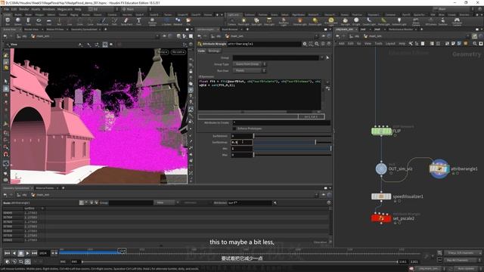Open the Group field dropdown arrow
The image size is (484, 272).
[322, 57]
